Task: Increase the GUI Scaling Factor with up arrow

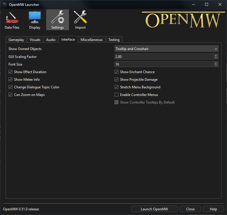Action: (216, 55)
